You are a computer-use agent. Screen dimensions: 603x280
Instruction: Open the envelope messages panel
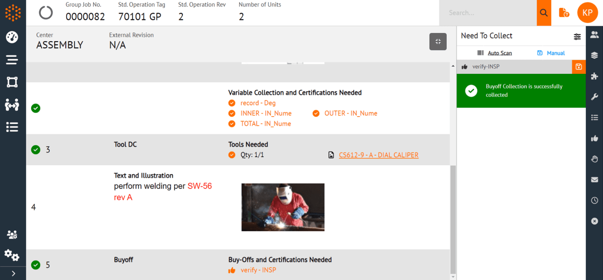click(x=594, y=179)
